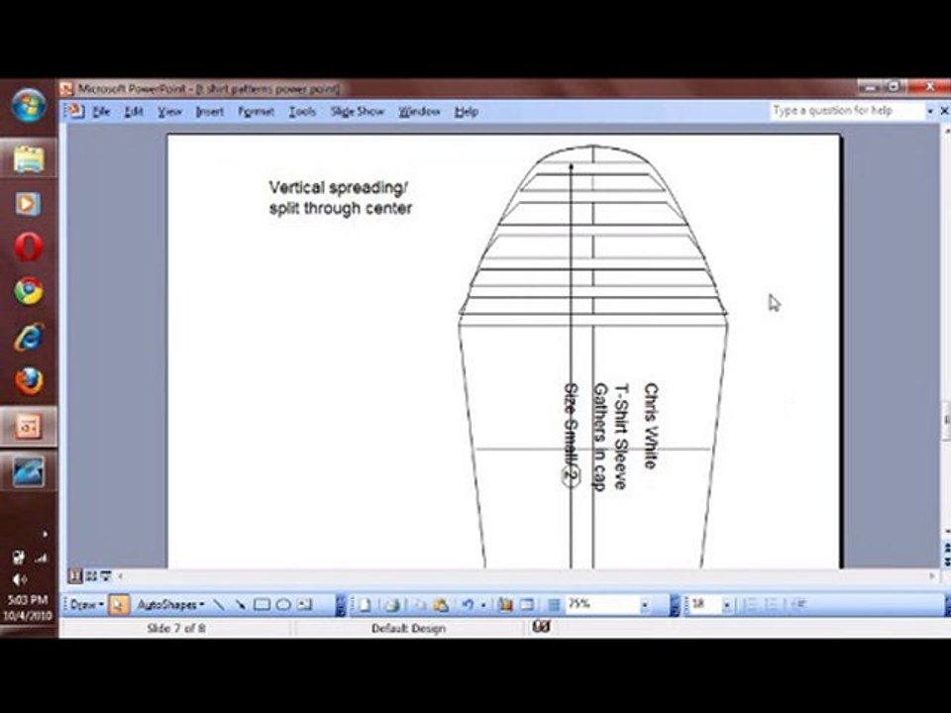Click the spell check icon in status bar
Image resolution: width=951 pixels, height=713 pixels.
[x=541, y=626]
